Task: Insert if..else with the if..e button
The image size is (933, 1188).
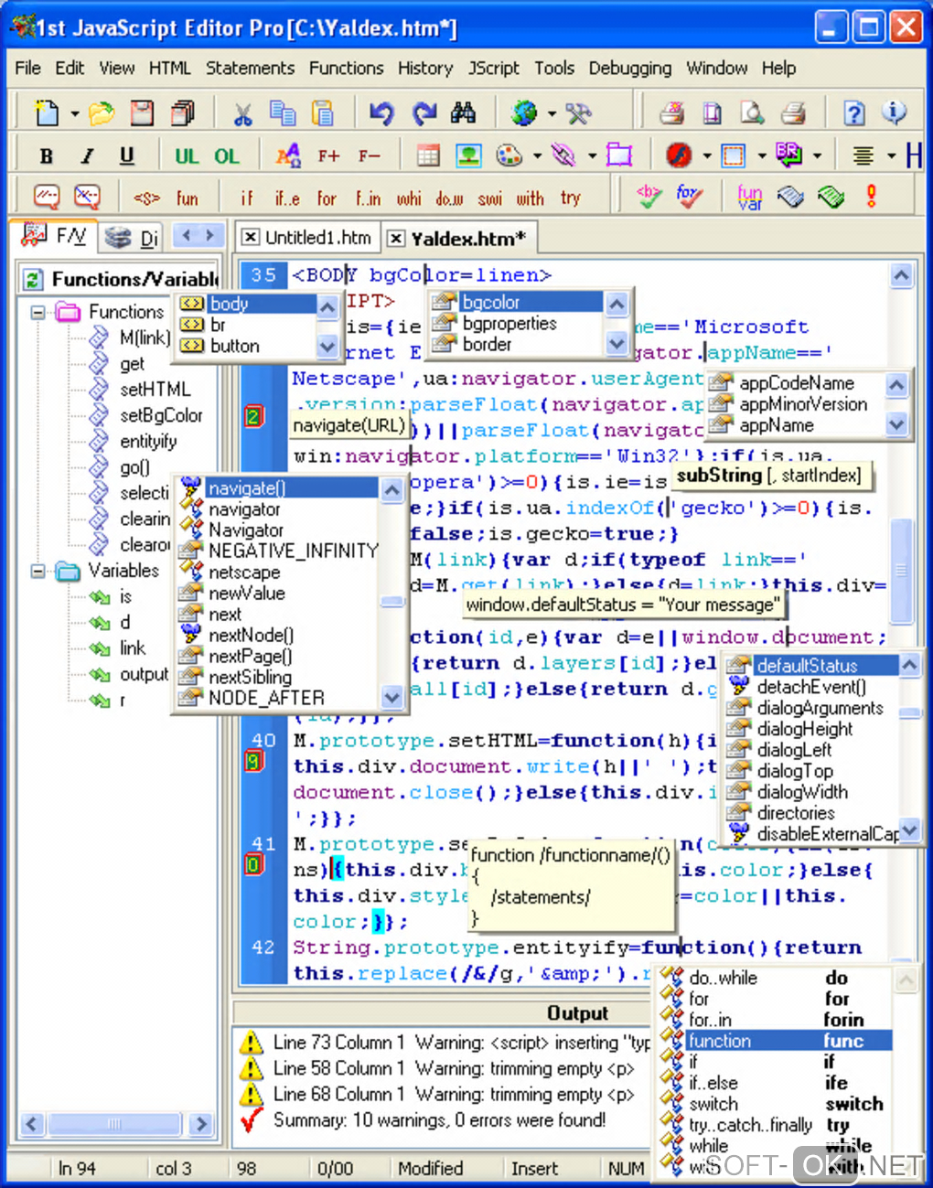Action: pos(286,198)
